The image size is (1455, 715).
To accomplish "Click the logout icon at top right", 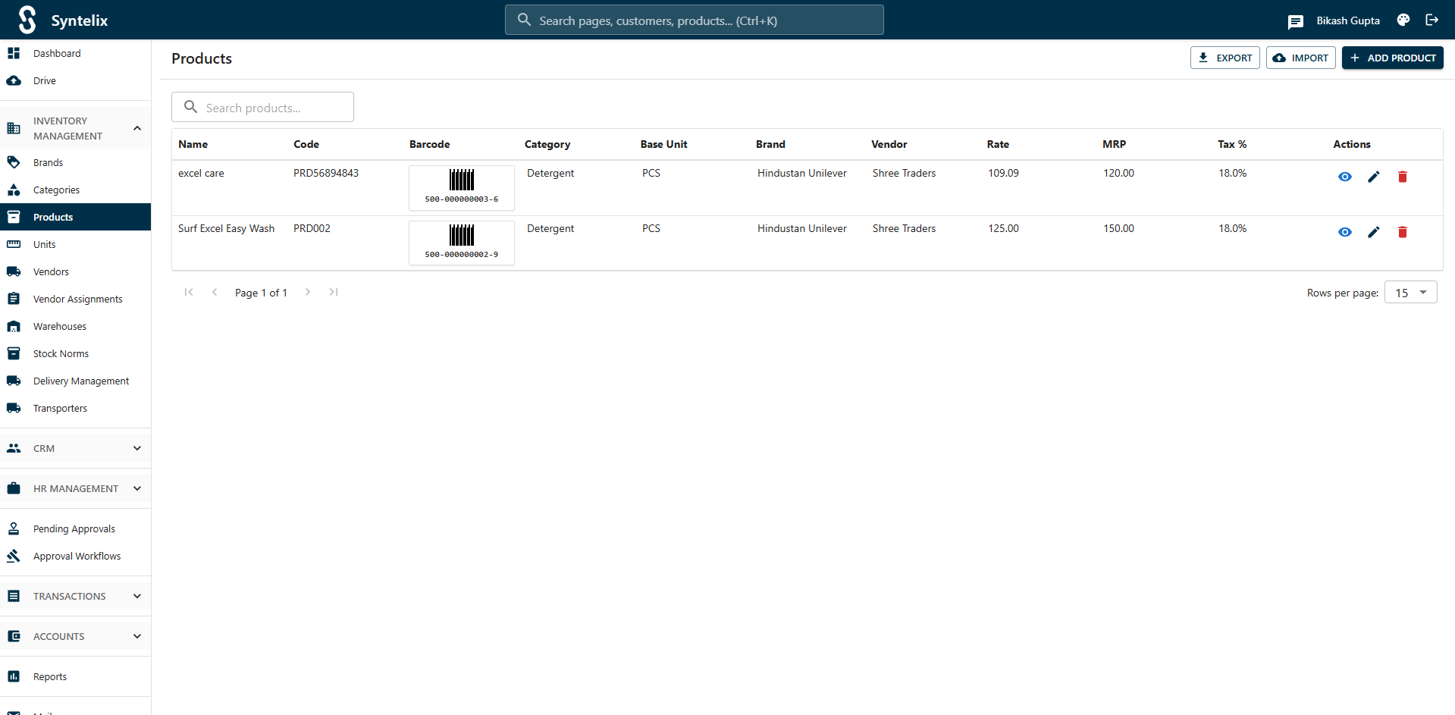I will click(x=1431, y=20).
